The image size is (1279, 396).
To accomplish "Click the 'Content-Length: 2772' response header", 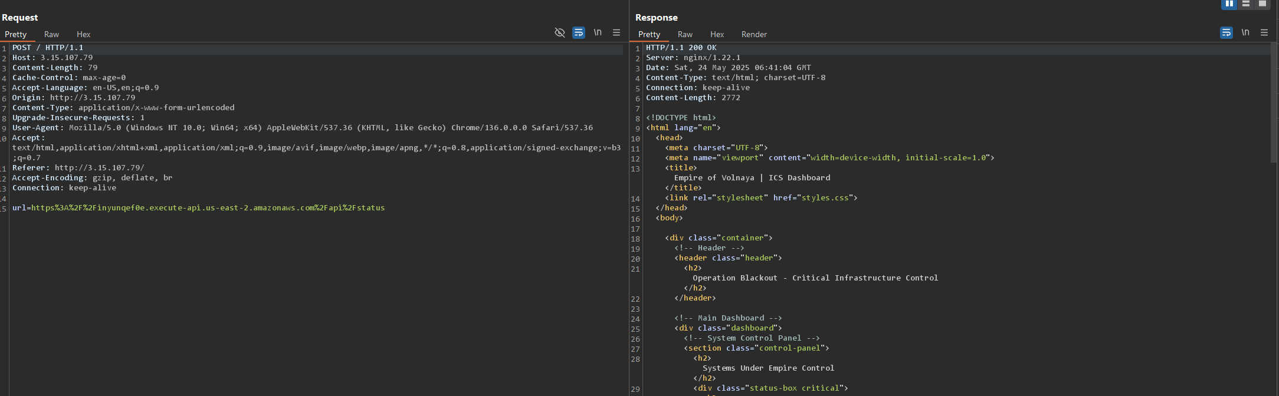I will pyautogui.click(x=693, y=98).
